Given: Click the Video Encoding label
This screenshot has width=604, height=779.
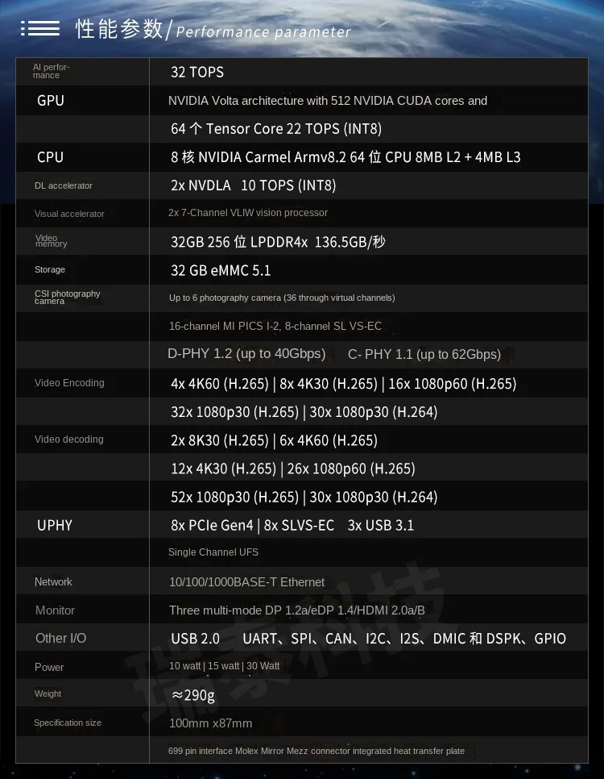Looking at the screenshot, I should pos(69,382).
